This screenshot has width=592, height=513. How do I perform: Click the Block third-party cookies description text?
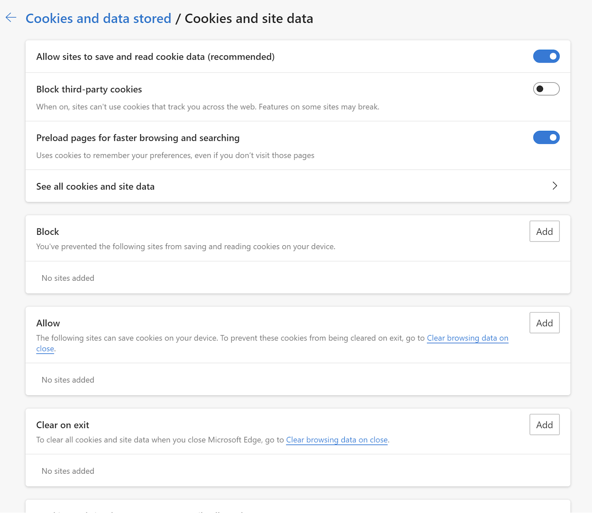(x=208, y=107)
